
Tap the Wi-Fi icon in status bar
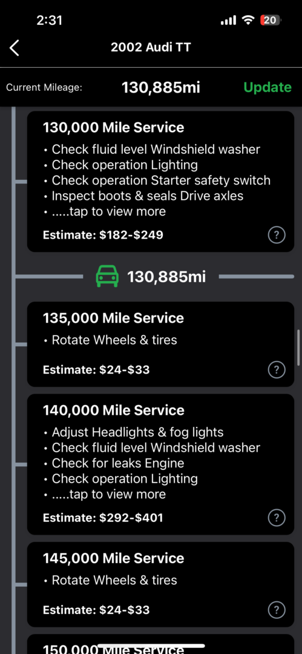click(249, 20)
